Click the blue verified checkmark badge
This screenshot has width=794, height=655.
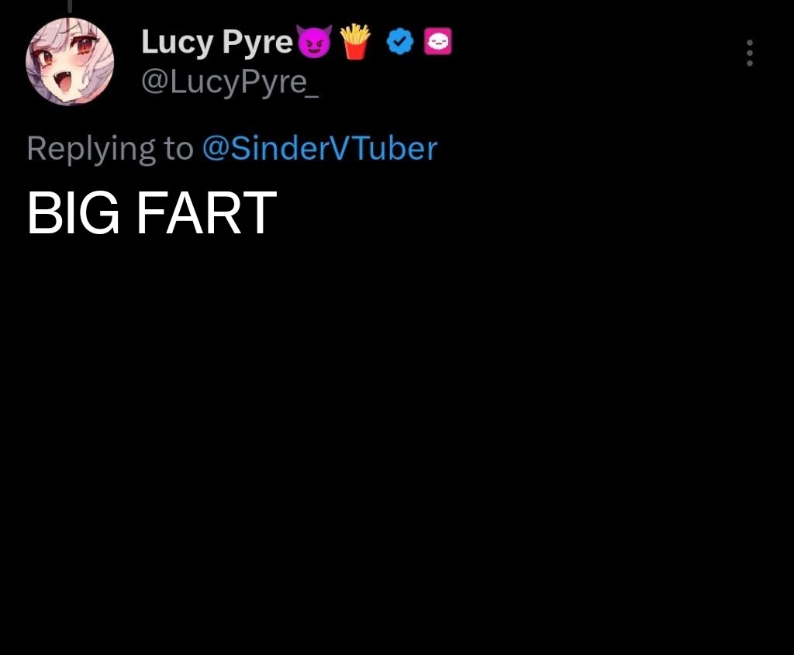(x=400, y=42)
